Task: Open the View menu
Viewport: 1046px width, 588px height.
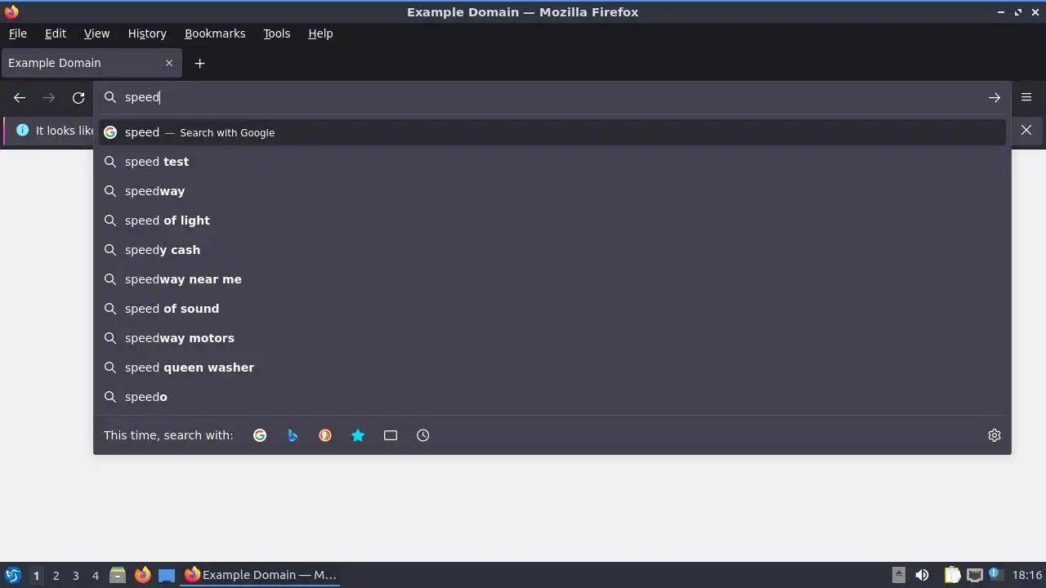Action: click(x=96, y=33)
